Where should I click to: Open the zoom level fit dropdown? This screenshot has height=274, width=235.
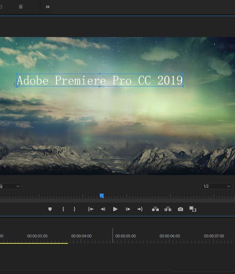coord(10,186)
